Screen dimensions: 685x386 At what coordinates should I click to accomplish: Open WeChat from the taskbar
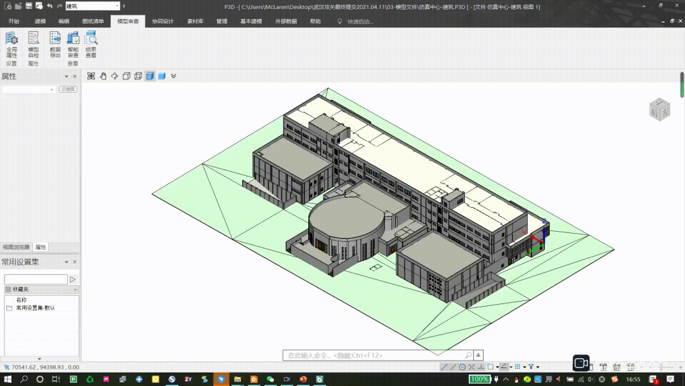pos(270,379)
